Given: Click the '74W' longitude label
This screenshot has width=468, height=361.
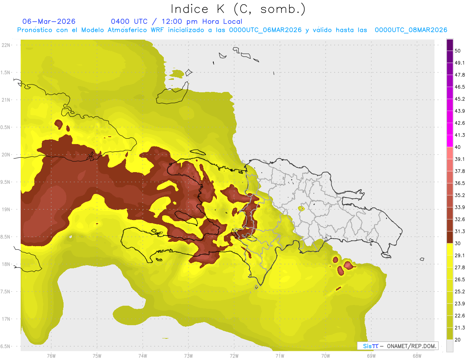Looking at the screenshot, I should click(143, 356).
